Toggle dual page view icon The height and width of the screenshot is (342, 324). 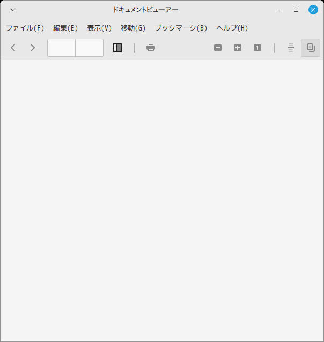(311, 48)
